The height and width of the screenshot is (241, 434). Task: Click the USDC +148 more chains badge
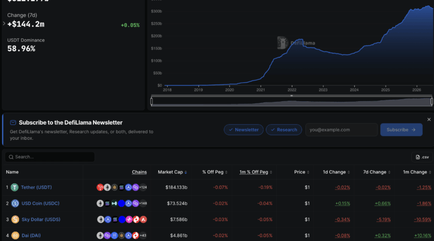tap(143, 204)
